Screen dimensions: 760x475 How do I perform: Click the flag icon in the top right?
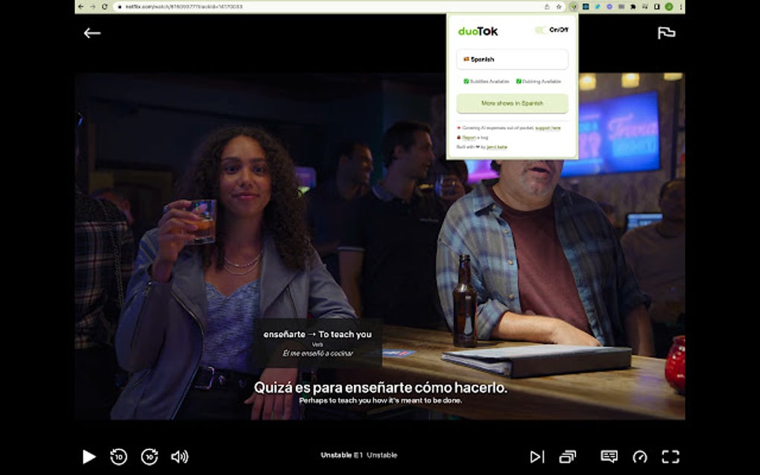point(668,33)
